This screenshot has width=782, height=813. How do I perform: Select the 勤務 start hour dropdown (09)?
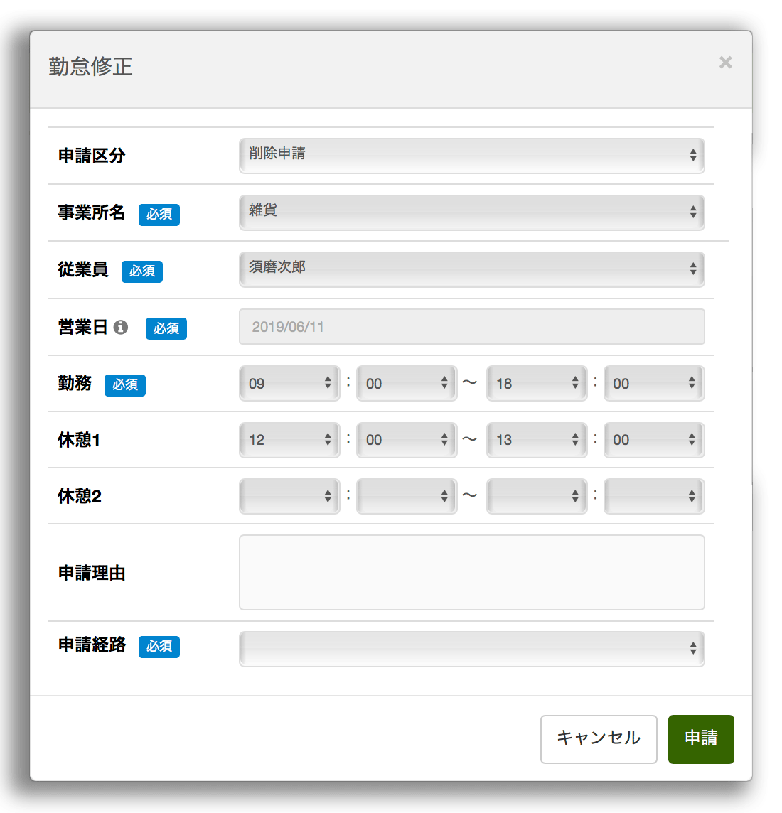click(x=289, y=384)
